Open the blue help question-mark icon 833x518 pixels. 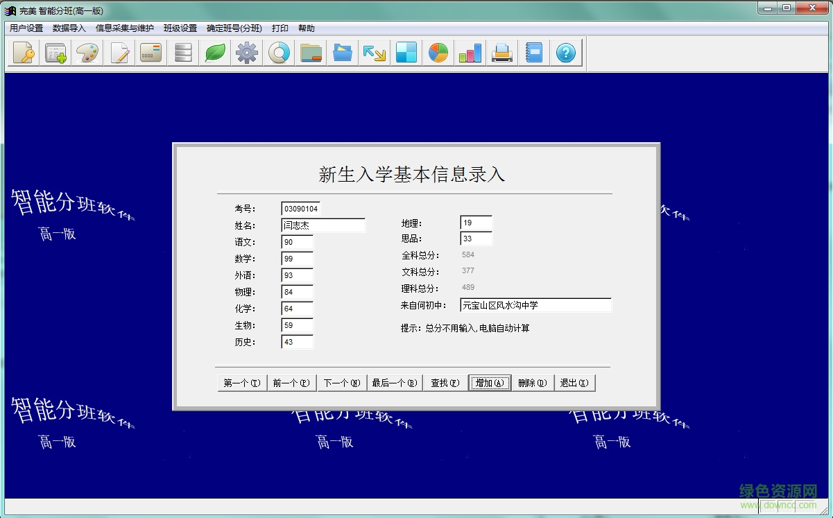tap(565, 52)
